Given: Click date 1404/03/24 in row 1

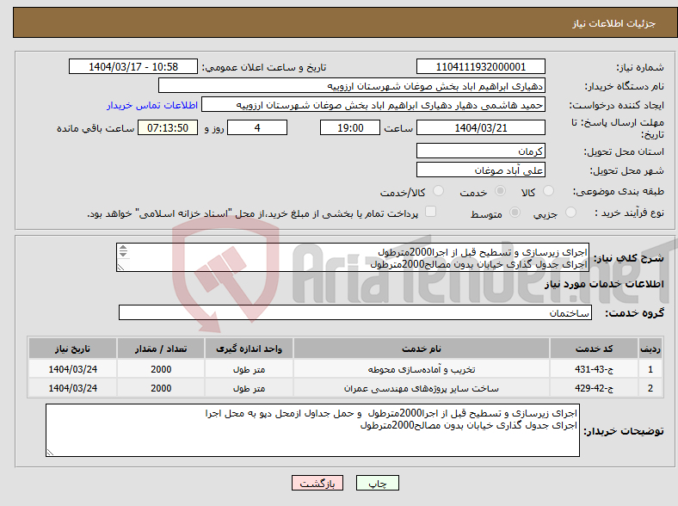Looking at the screenshot, I should click(x=72, y=369).
